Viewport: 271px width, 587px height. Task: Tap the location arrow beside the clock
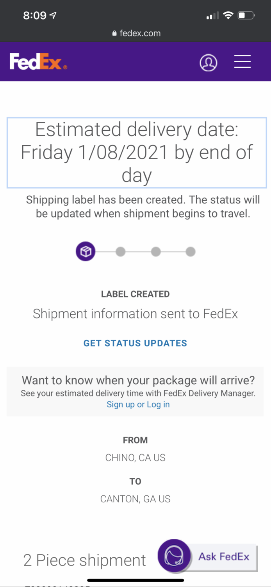(53, 16)
